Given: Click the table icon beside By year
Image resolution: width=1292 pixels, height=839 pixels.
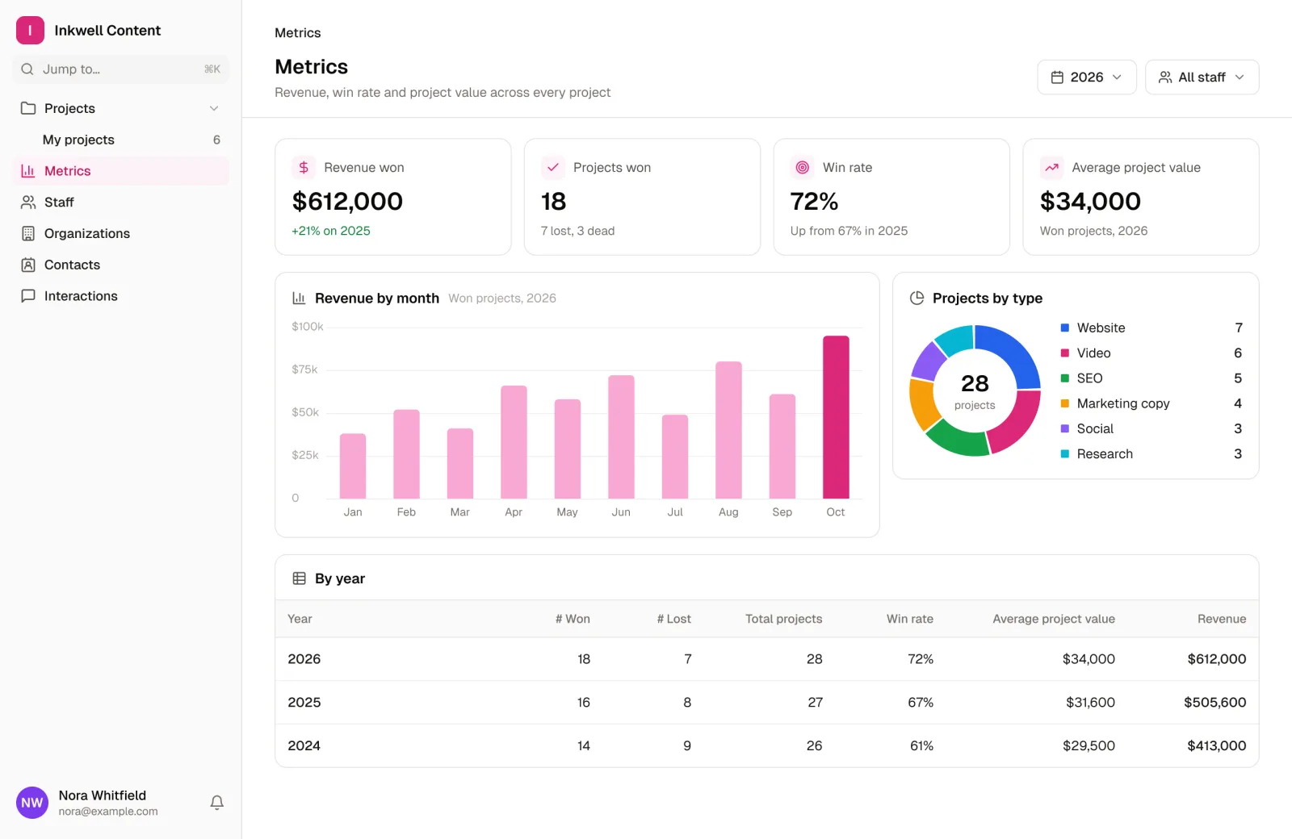Looking at the screenshot, I should click(299, 578).
